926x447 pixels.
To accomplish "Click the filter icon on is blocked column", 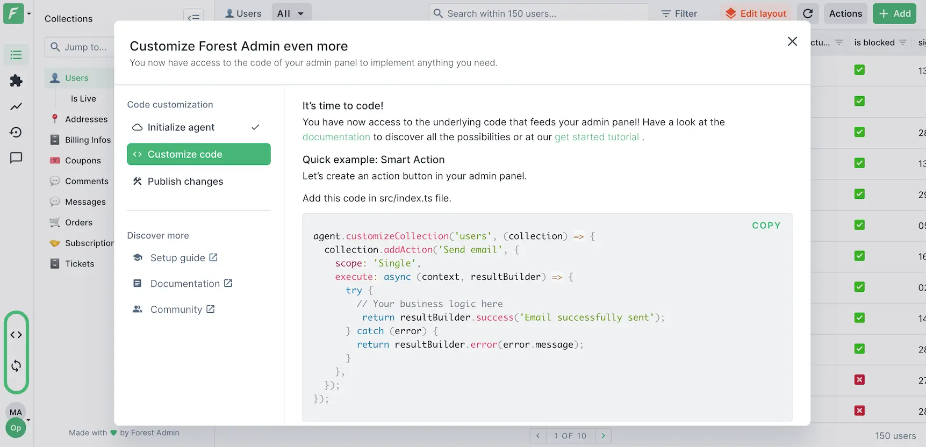I will (903, 42).
